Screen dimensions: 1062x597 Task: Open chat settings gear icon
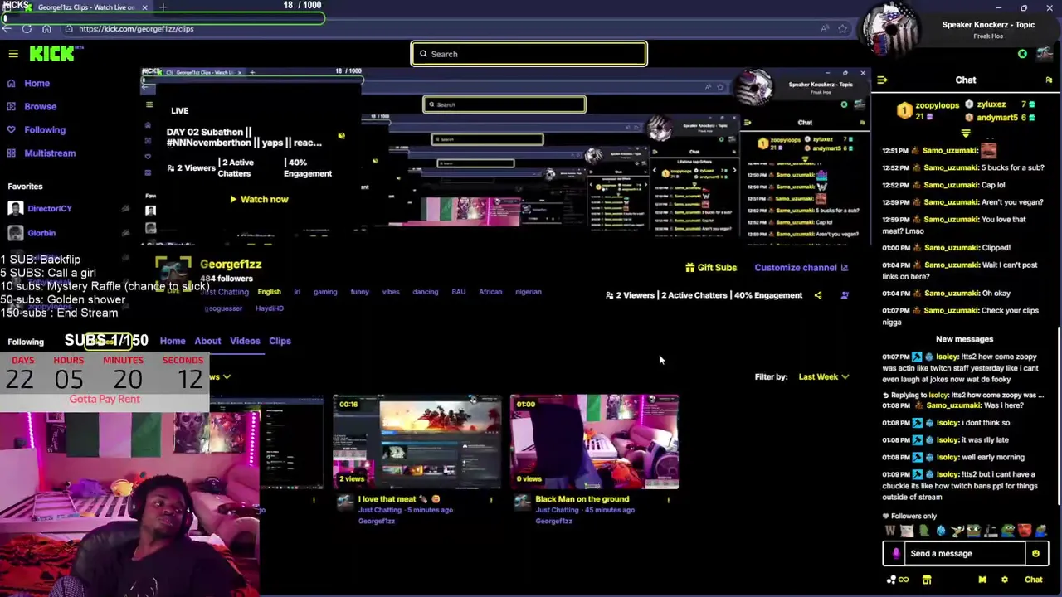coord(1004,580)
